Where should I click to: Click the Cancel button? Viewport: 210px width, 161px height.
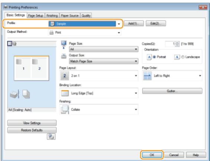tap(174, 155)
